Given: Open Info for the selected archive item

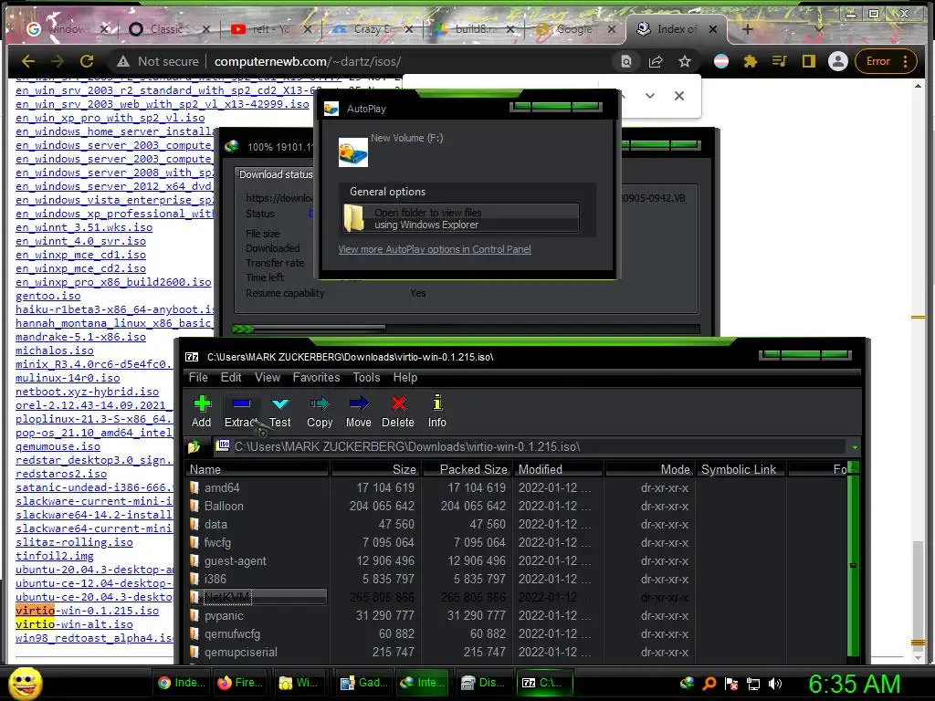Looking at the screenshot, I should click(437, 412).
